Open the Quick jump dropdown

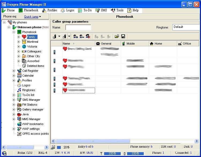(32, 17)
